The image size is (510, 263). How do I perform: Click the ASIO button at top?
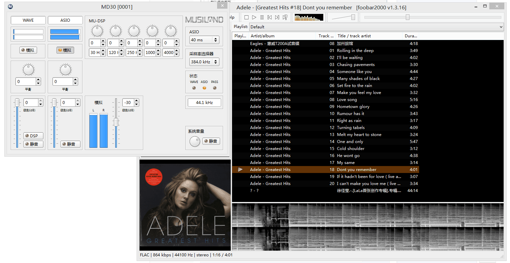[x=65, y=20]
